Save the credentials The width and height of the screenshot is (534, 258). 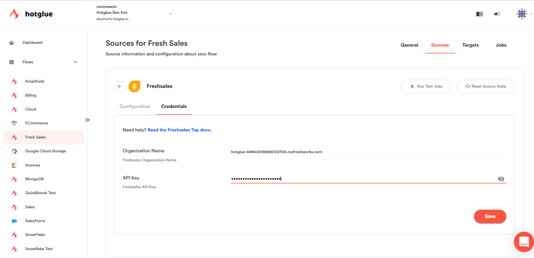point(490,216)
